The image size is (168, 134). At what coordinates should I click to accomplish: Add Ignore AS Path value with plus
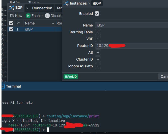coord(98,66)
